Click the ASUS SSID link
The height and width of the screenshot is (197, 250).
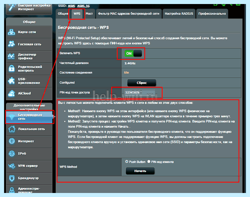(71, 6)
